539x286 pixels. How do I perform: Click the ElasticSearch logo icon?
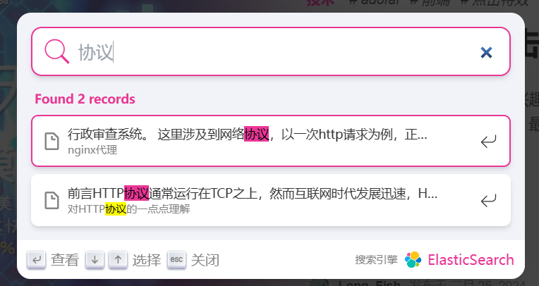413,259
